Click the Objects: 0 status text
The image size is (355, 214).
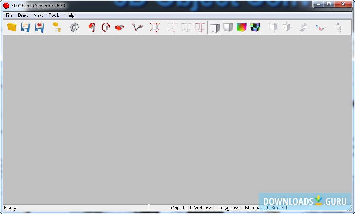181,207
